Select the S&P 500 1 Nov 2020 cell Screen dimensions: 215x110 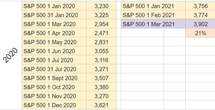54,96
